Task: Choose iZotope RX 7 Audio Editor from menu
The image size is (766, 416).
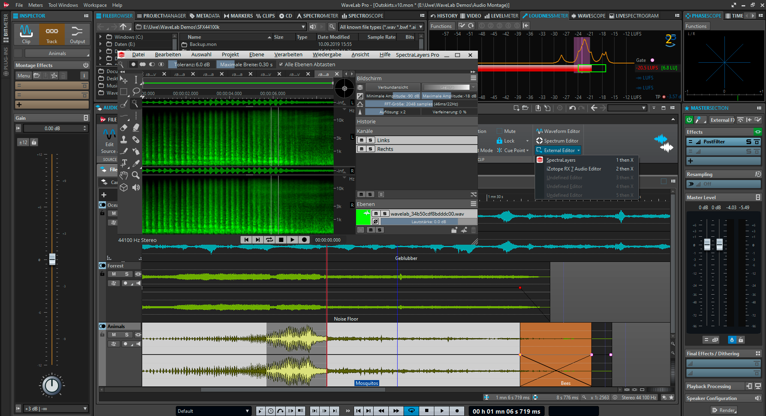Action: click(574, 168)
